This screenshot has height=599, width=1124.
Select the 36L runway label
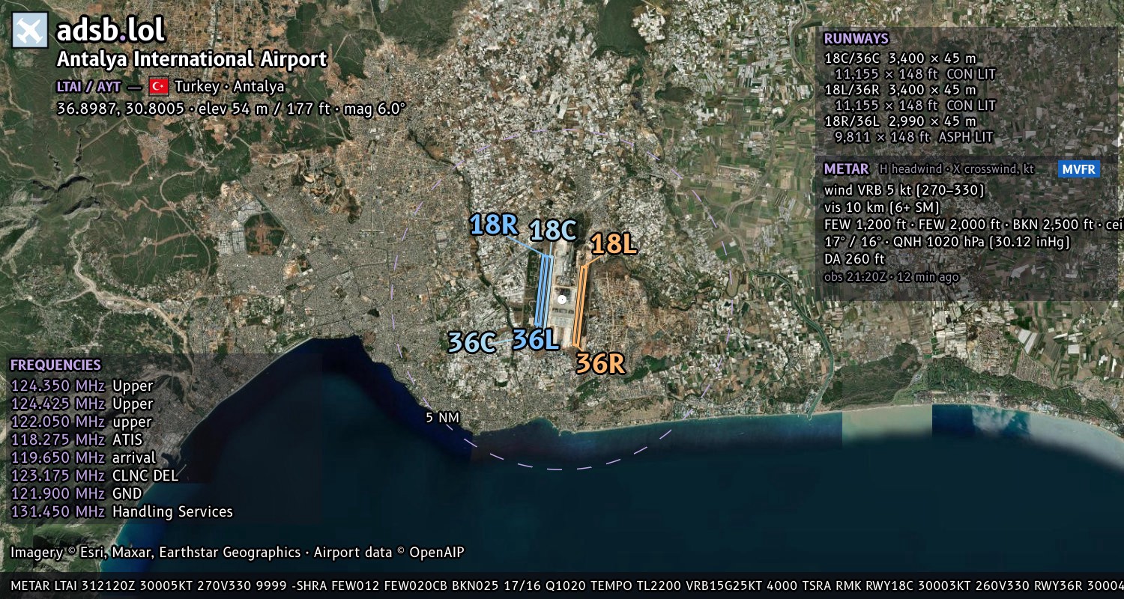point(536,339)
